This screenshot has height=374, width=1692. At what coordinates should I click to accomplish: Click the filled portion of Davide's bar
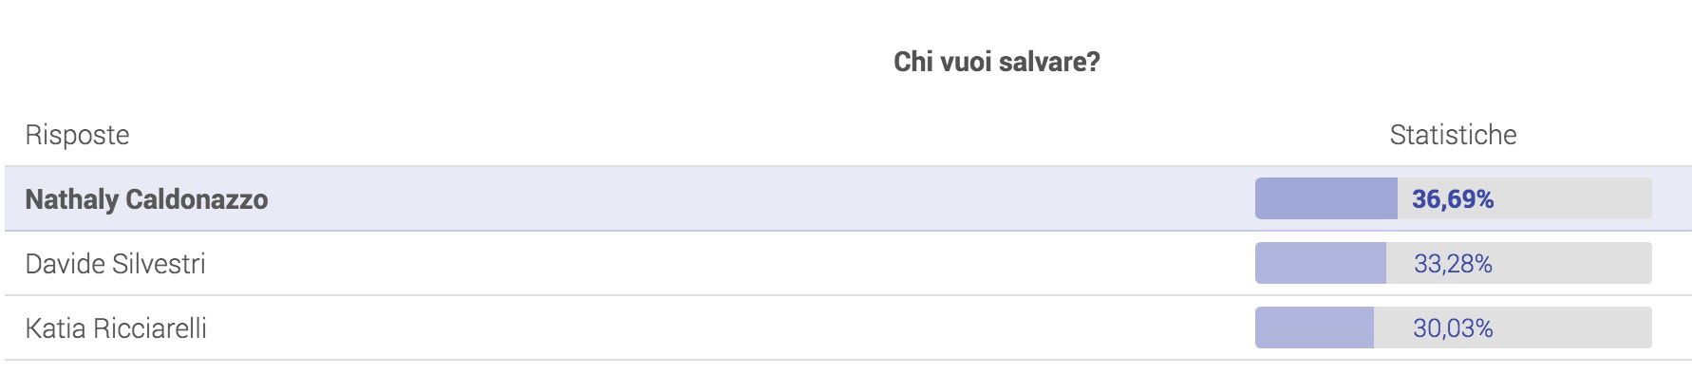click(x=1321, y=263)
